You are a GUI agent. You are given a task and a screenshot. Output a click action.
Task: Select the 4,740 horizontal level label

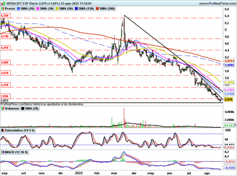(x=5, y=37)
